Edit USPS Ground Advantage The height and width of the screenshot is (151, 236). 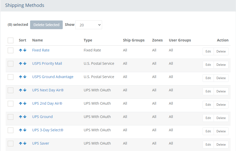[x=208, y=78]
